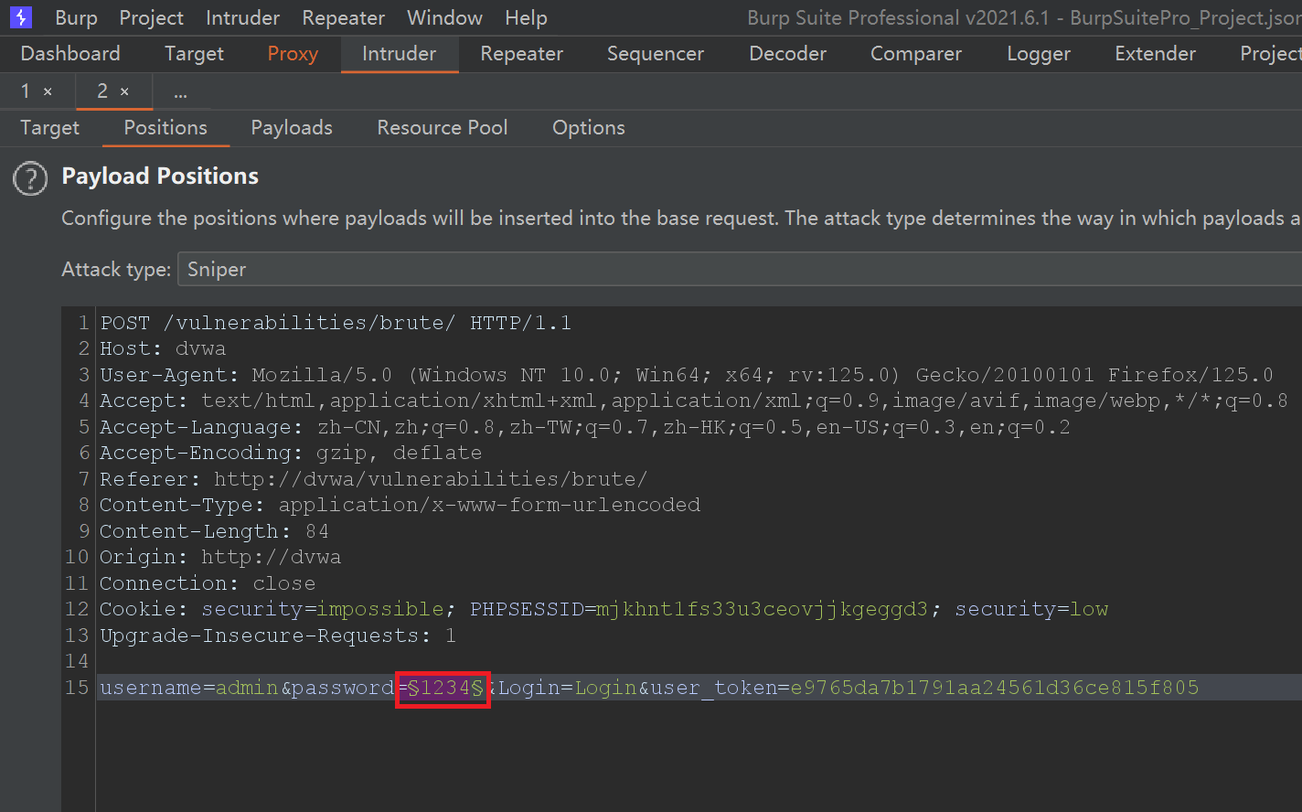Click the Accept header starting with text/html
This screenshot has width=1302, height=812.
(694, 401)
